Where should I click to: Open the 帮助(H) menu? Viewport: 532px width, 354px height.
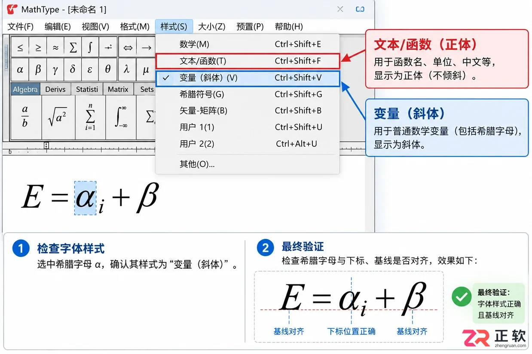(289, 27)
